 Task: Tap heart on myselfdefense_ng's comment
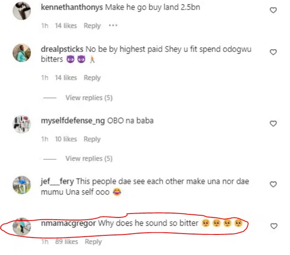pos(273,124)
